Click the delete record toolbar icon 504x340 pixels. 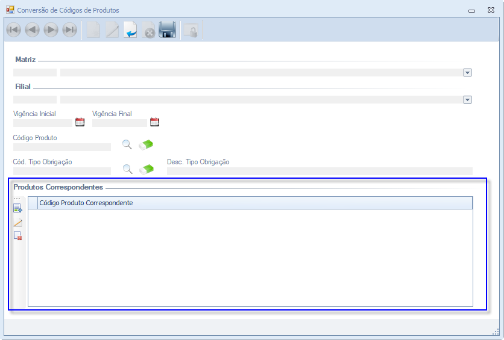tap(149, 30)
